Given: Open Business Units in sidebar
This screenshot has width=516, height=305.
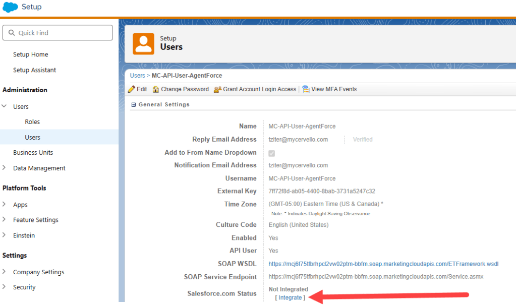Looking at the screenshot, I should (33, 153).
